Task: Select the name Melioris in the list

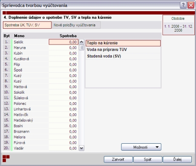Action: pyautogui.click(x=20, y=137)
